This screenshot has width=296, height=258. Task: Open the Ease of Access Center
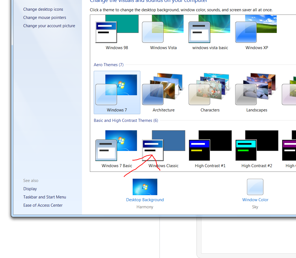pyautogui.click(x=43, y=205)
